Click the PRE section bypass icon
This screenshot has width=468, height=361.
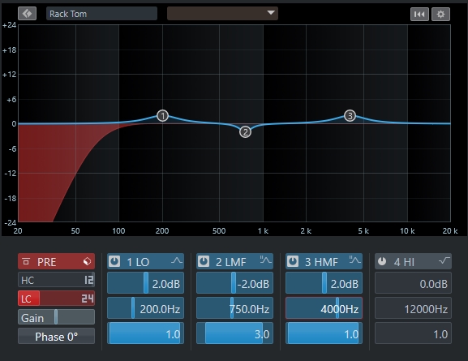(26, 261)
